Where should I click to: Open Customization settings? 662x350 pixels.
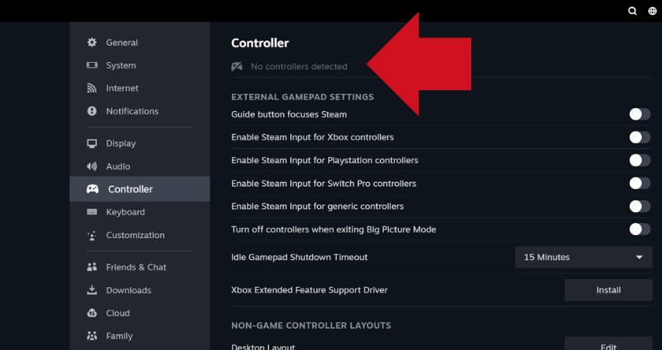(139, 235)
